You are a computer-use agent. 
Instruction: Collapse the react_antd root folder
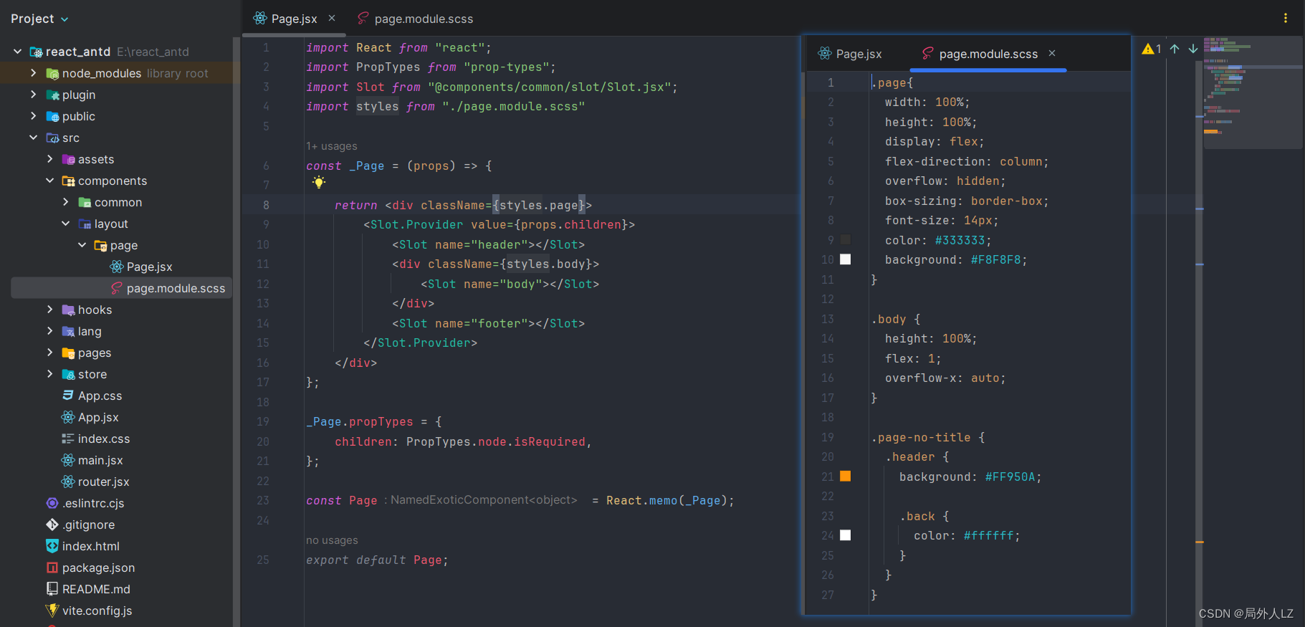tap(18, 52)
